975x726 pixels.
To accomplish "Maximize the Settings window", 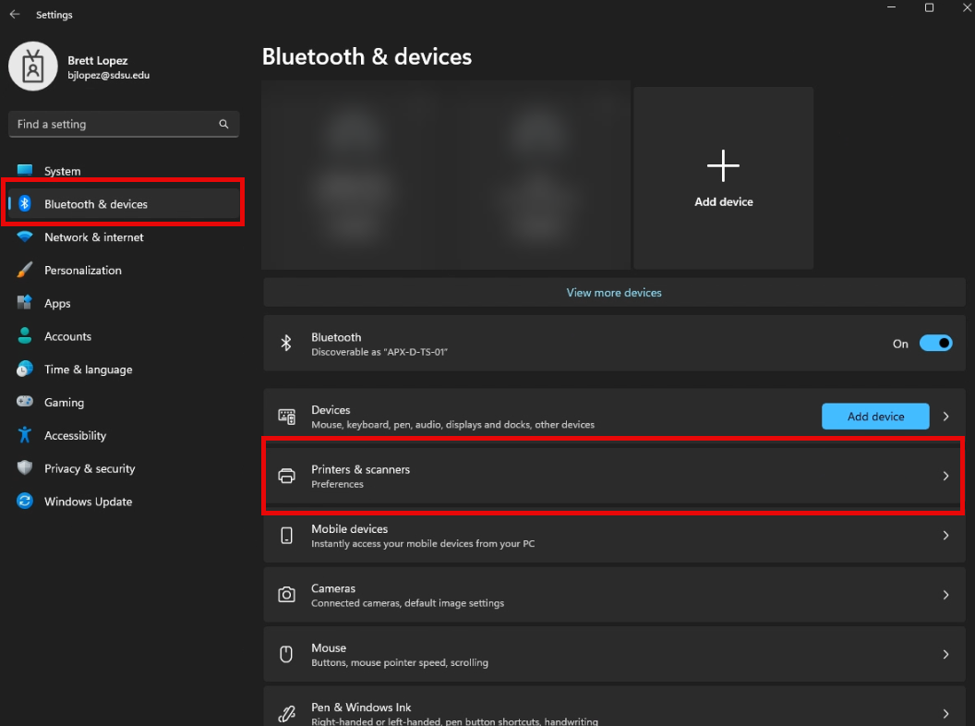I will click(929, 7).
